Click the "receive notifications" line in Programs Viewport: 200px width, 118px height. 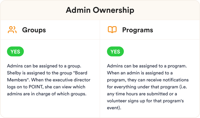tap(148, 80)
